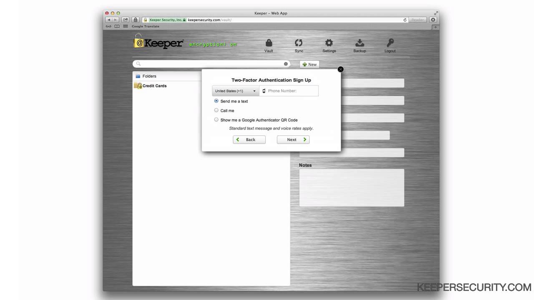This screenshot has height=300, width=534.
Task: Reload the page in Safari
Action: [405, 20]
